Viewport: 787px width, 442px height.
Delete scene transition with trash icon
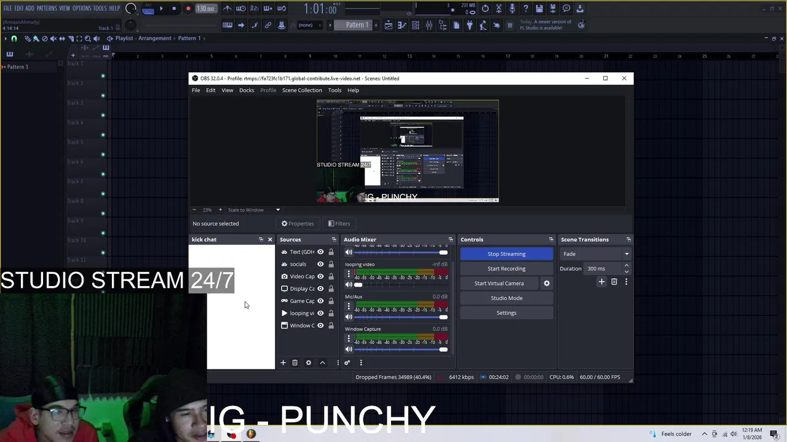click(x=614, y=282)
